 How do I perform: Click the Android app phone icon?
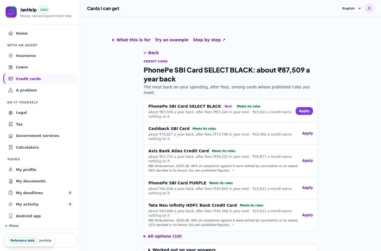[11, 216]
